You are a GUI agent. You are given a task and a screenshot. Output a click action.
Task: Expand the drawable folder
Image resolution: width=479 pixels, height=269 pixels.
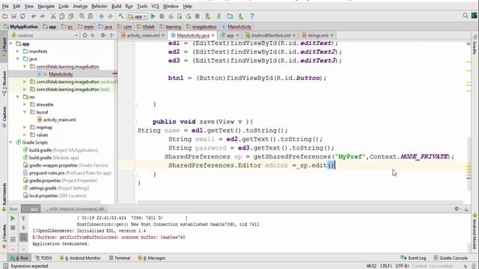[x=25, y=105]
